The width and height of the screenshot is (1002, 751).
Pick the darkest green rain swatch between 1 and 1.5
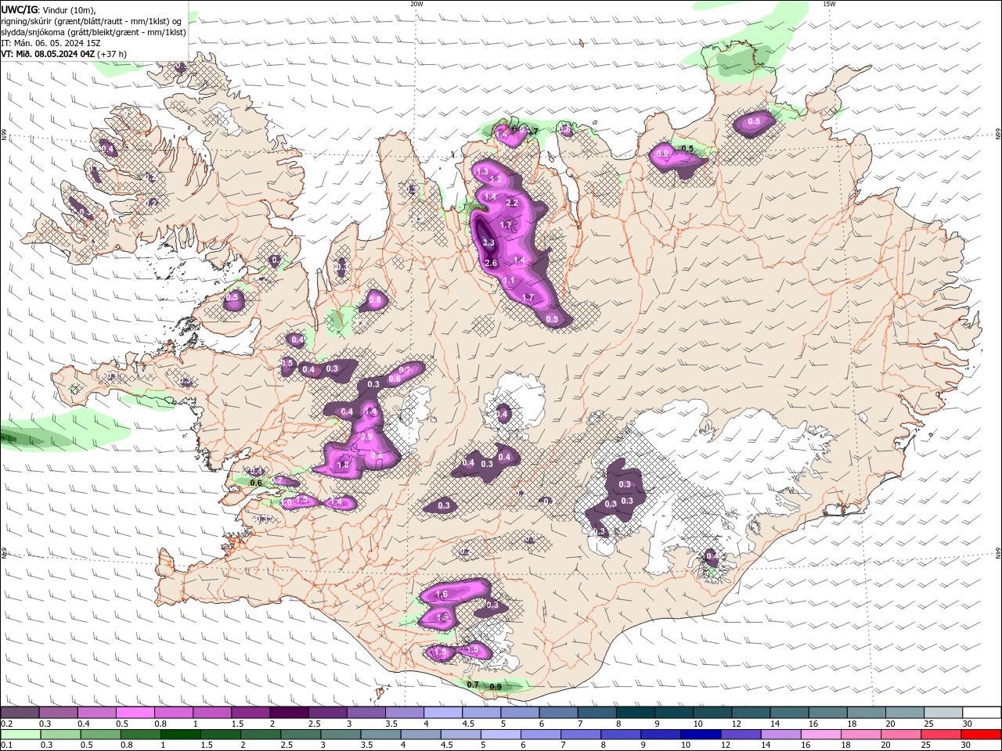[180, 735]
